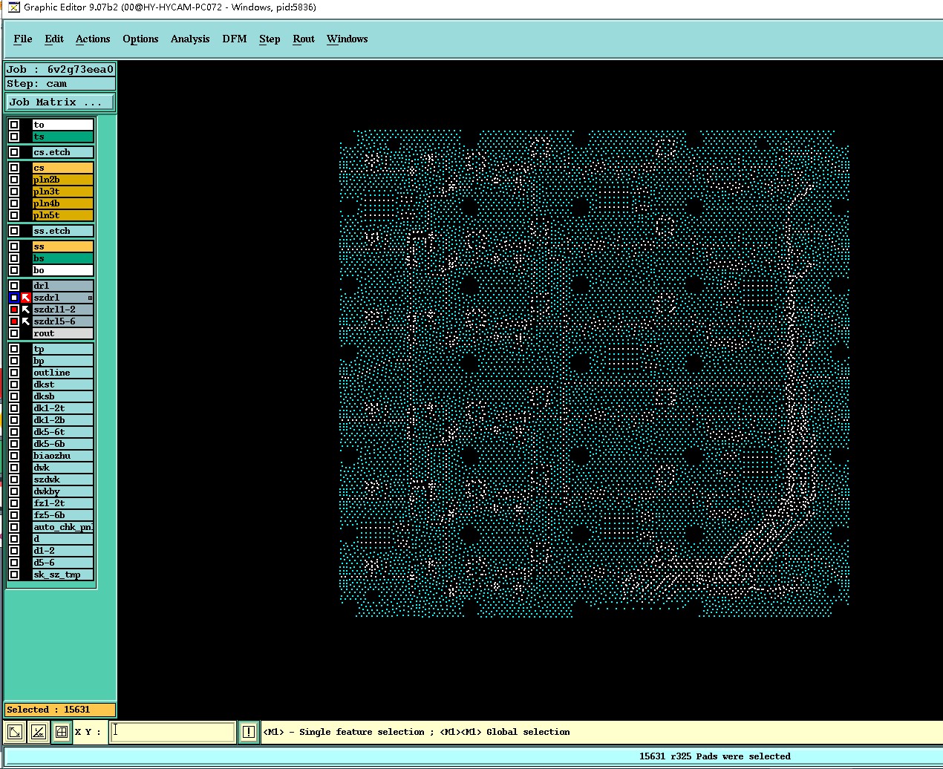Image resolution: width=943 pixels, height=769 pixels.
Task: Click the coordinate entry mode icon beside X Y
Action: click(15, 732)
